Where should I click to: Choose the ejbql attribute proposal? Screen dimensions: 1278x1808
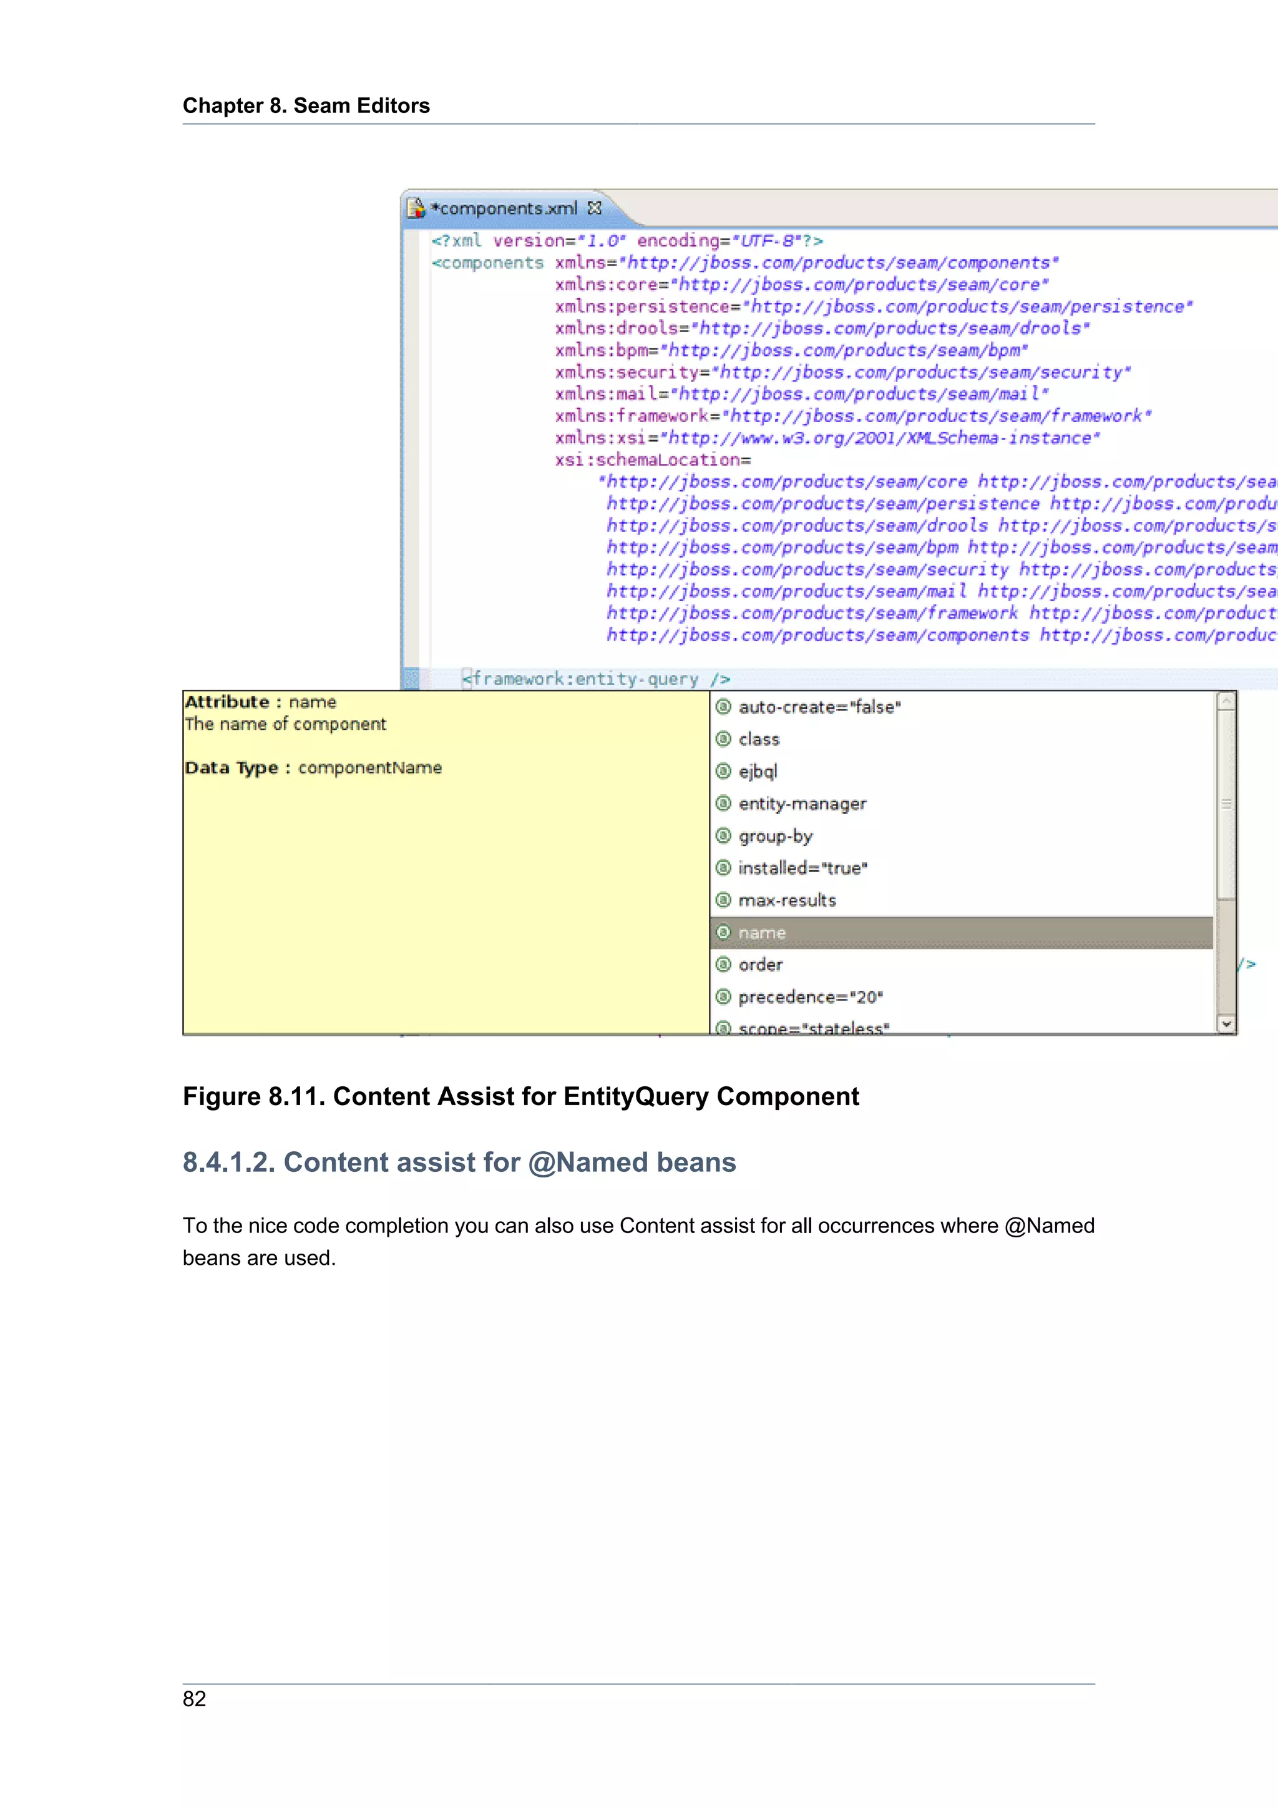coord(962,772)
